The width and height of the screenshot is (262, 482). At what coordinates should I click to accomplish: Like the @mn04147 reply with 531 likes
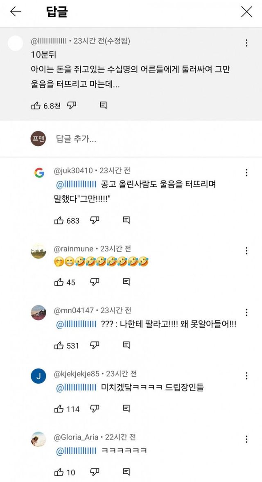tap(59, 345)
